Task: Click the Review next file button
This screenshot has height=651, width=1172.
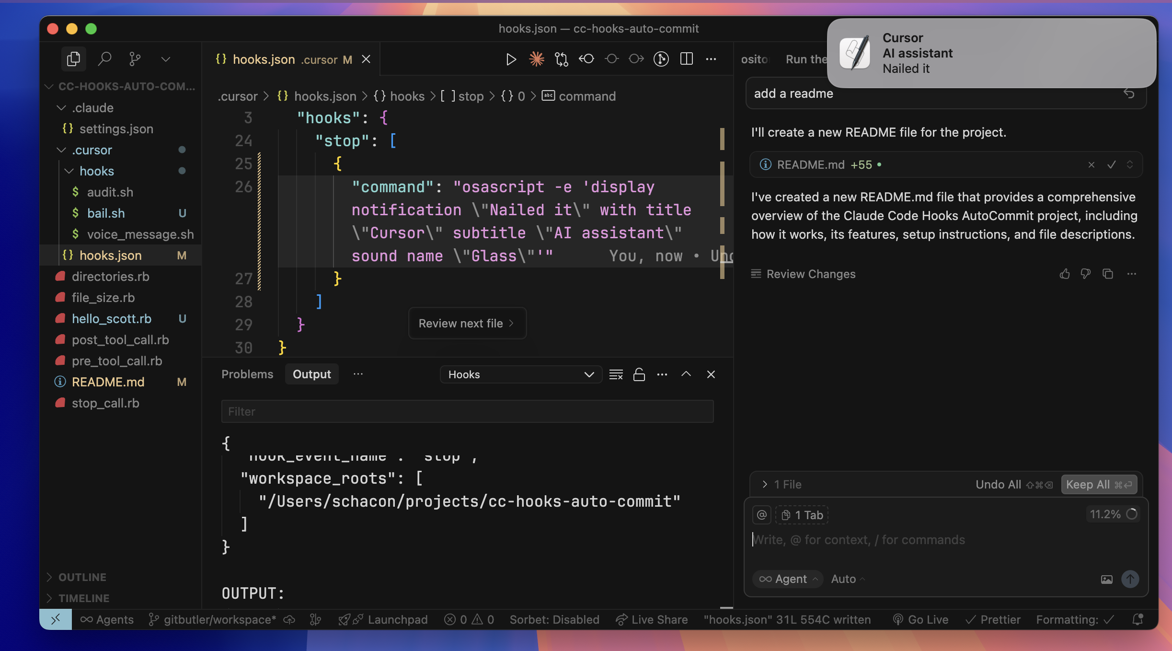Action: (467, 323)
